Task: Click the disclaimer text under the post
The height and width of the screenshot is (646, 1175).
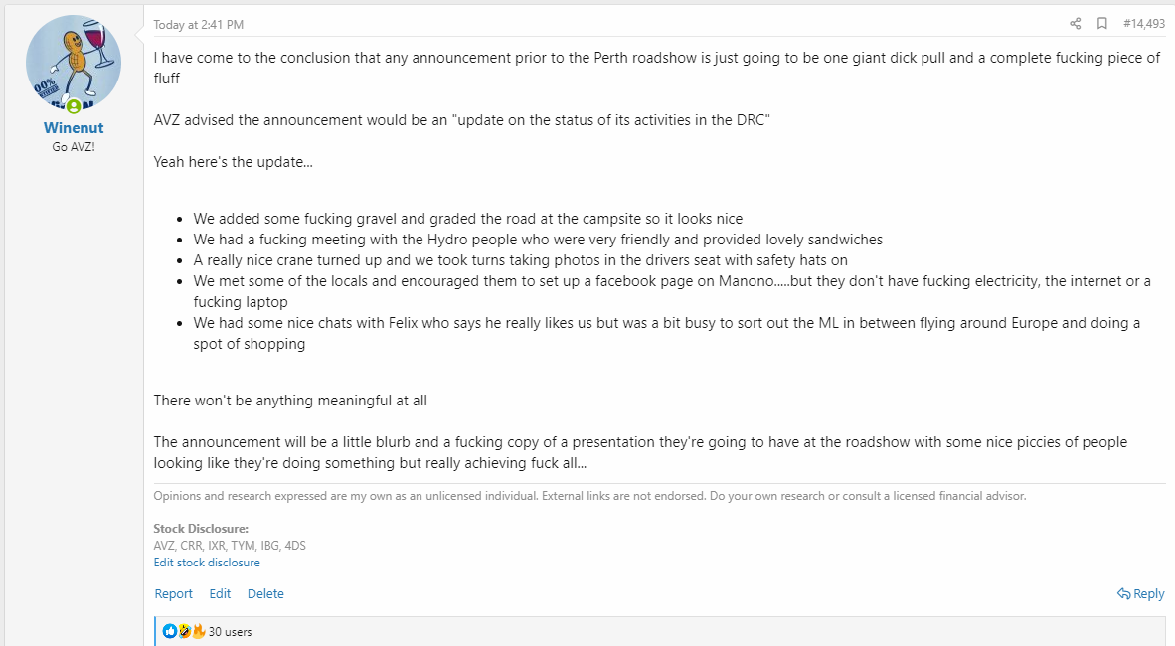Action: [x=589, y=496]
